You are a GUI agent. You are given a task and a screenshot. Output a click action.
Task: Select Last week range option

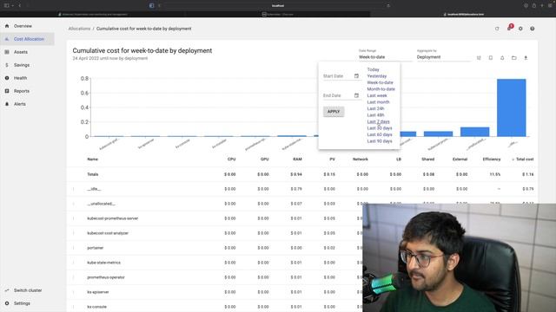(377, 95)
